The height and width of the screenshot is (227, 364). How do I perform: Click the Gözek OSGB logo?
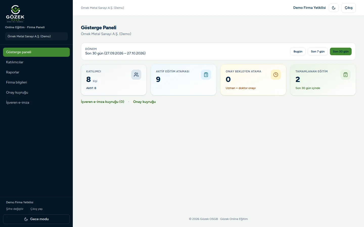pos(15,14)
